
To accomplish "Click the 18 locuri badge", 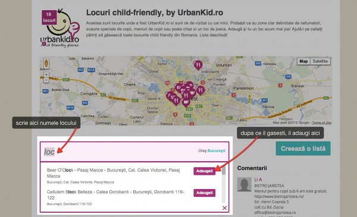I will pos(49,17).
